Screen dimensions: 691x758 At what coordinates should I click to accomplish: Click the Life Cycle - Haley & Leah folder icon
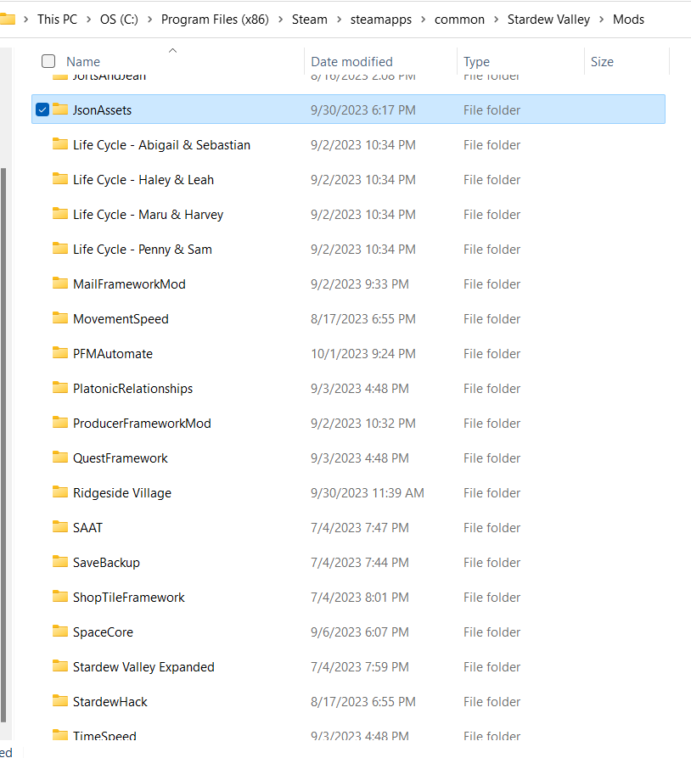pyautogui.click(x=60, y=179)
